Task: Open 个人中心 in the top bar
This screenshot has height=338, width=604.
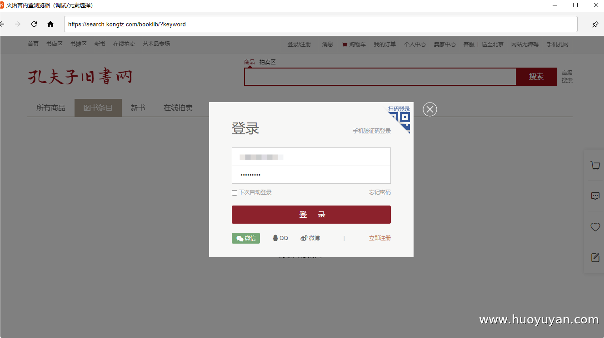Action: 415,44
